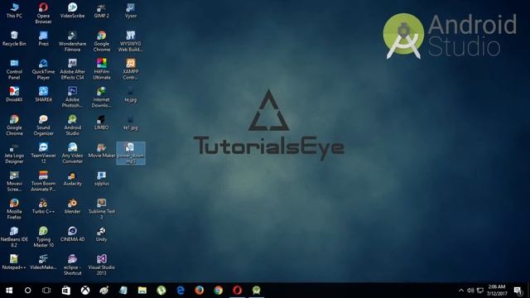Select the Notepad++ desktop icon
Screen dimensions: 530x298
(x=14, y=262)
